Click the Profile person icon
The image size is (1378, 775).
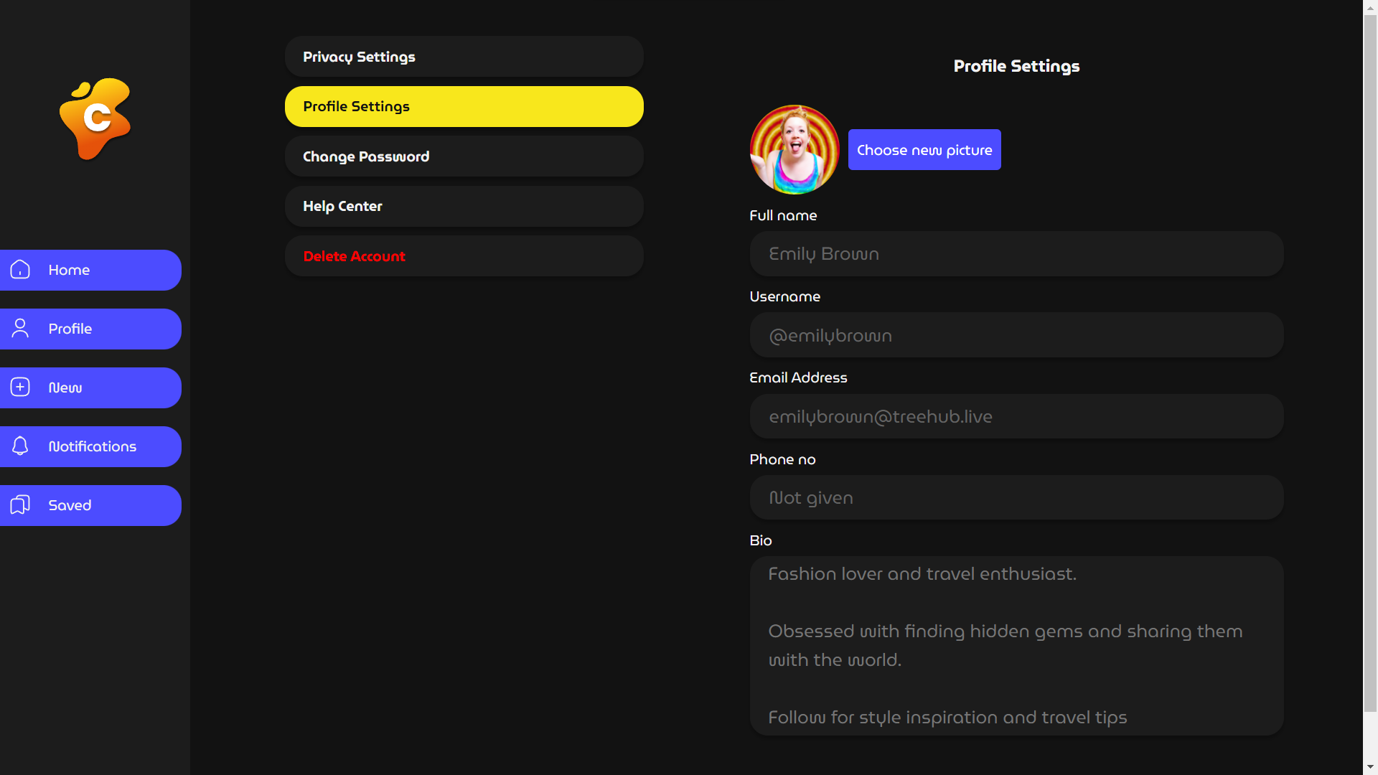tap(20, 329)
